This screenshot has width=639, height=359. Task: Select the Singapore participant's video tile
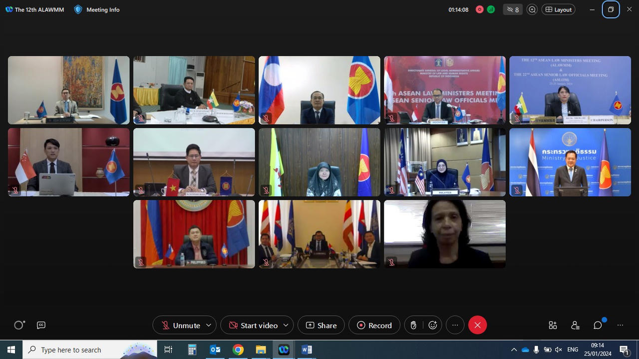pos(68,162)
